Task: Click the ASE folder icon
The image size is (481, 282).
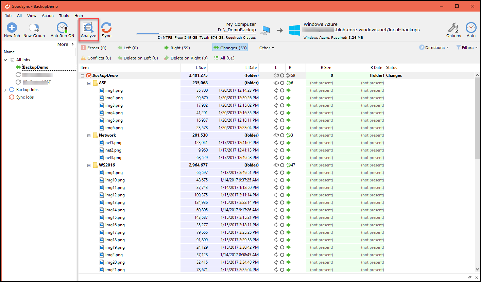Action: coord(95,83)
